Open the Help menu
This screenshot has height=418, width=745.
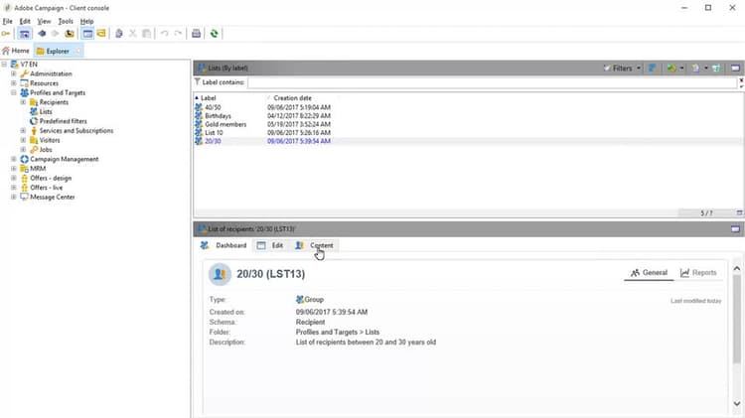click(x=86, y=22)
